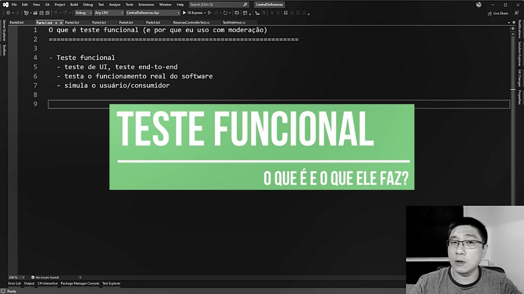Open the Analyze menu

click(115, 4)
